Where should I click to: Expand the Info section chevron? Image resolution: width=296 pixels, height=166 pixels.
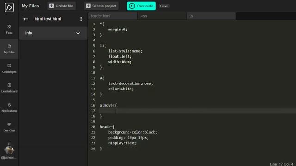coord(78,33)
